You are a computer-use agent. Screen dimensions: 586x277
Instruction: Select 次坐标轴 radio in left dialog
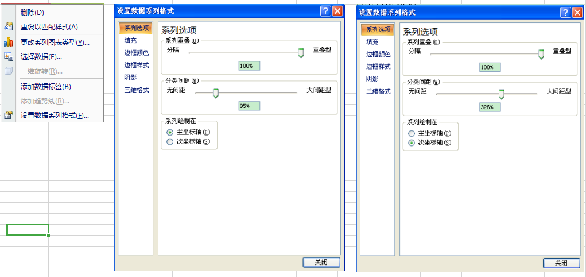pyautogui.click(x=170, y=141)
